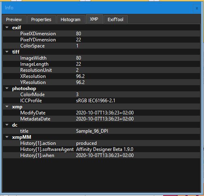Viewport: 204px width, 196px height.
Task: Collapse the dc group triangle
Action: coord(7,125)
